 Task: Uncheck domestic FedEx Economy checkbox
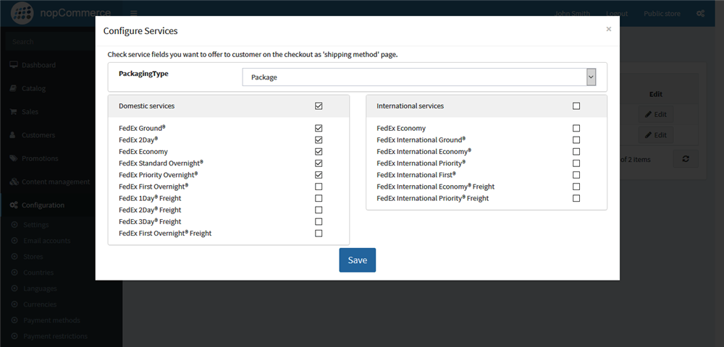319,152
